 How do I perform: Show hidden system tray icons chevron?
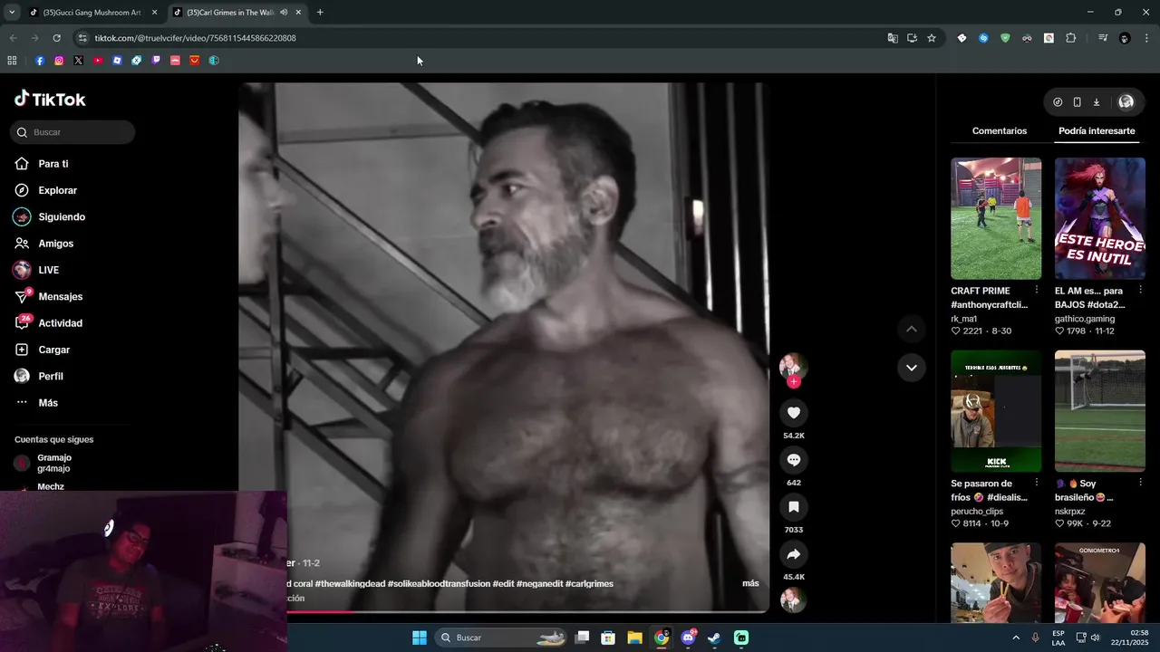[1015, 638]
